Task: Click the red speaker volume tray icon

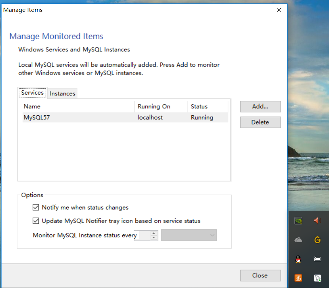Action: pyautogui.click(x=317, y=221)
